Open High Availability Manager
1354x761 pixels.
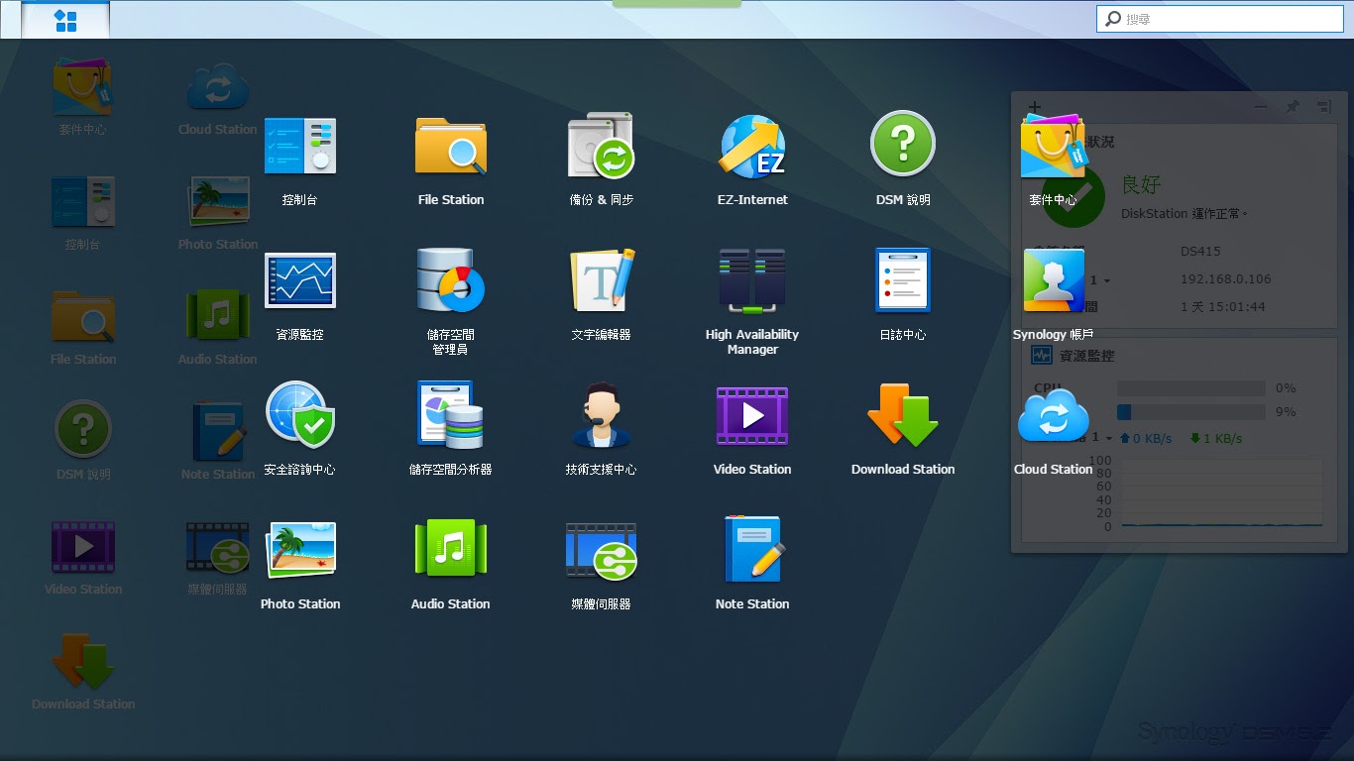(x=752, y=301)
